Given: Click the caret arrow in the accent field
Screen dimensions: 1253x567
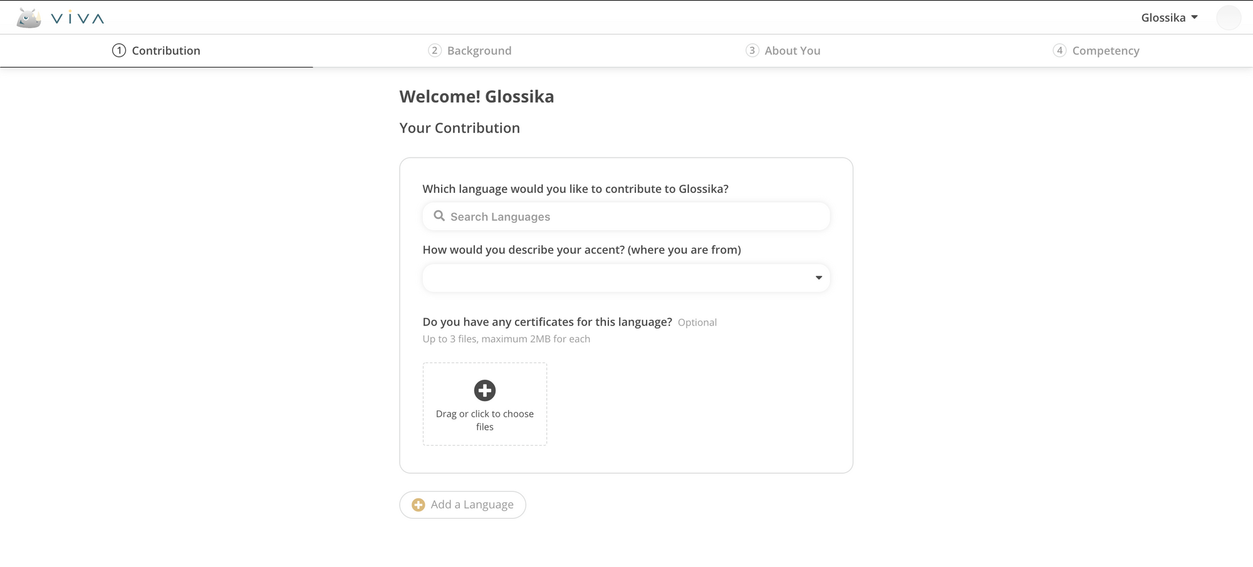Looking at the screenshot, I should pyautogui.click(x=818, y=278).
